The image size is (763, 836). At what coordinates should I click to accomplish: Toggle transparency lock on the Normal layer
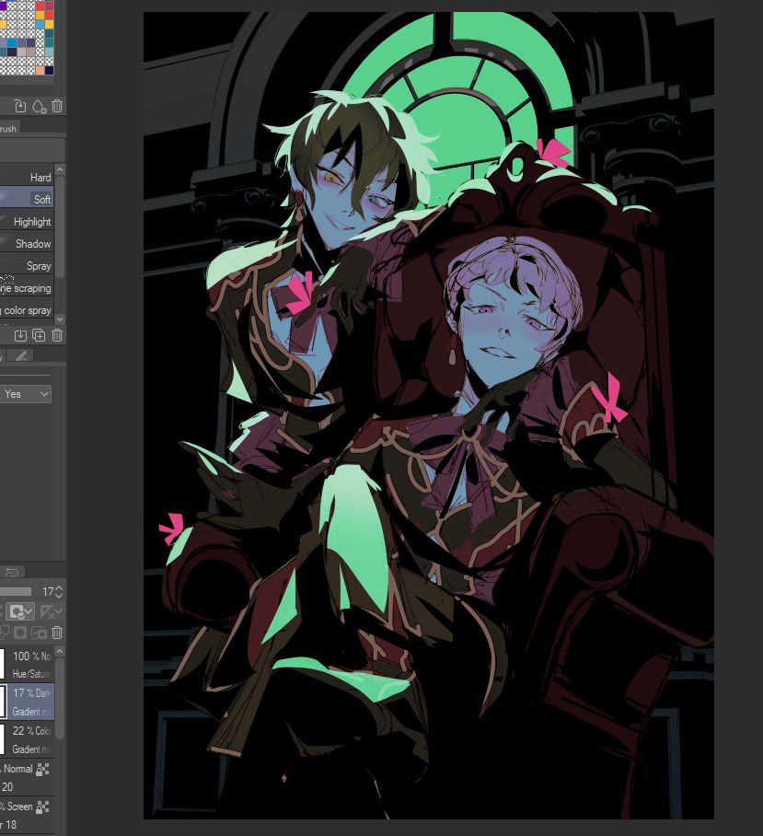tap(42, 769)
